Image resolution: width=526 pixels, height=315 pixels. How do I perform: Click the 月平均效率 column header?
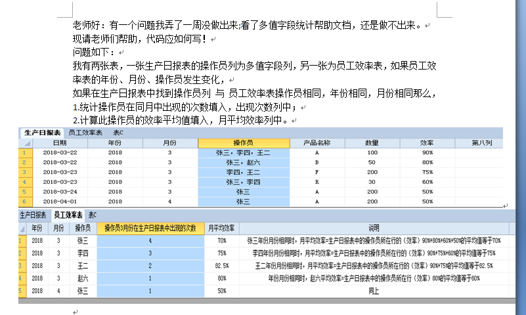click(222, 228)
